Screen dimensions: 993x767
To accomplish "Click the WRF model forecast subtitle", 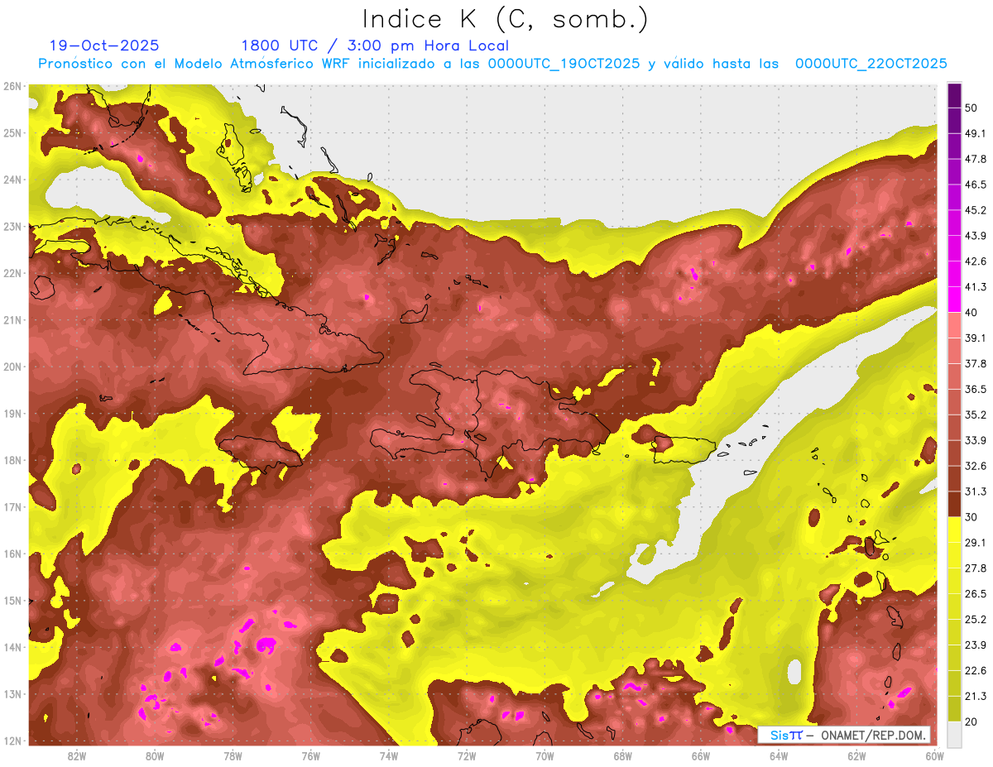I will pos(492,64).
